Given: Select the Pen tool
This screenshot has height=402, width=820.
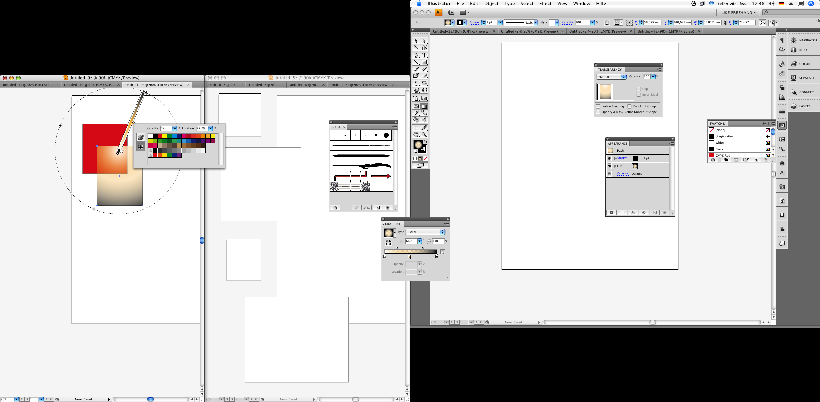Looking at the screenshot, I should [x=416, y=55].
